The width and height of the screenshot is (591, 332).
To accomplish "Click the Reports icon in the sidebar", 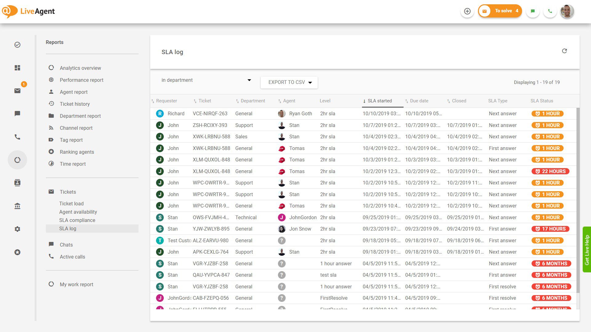I will pyautogui.click(x=17, y=160).
